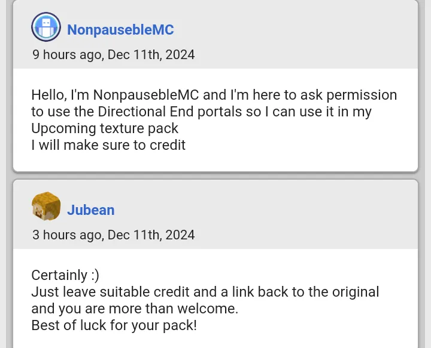Click empty white space below 'I will make sure to credit'

point(215,162)
